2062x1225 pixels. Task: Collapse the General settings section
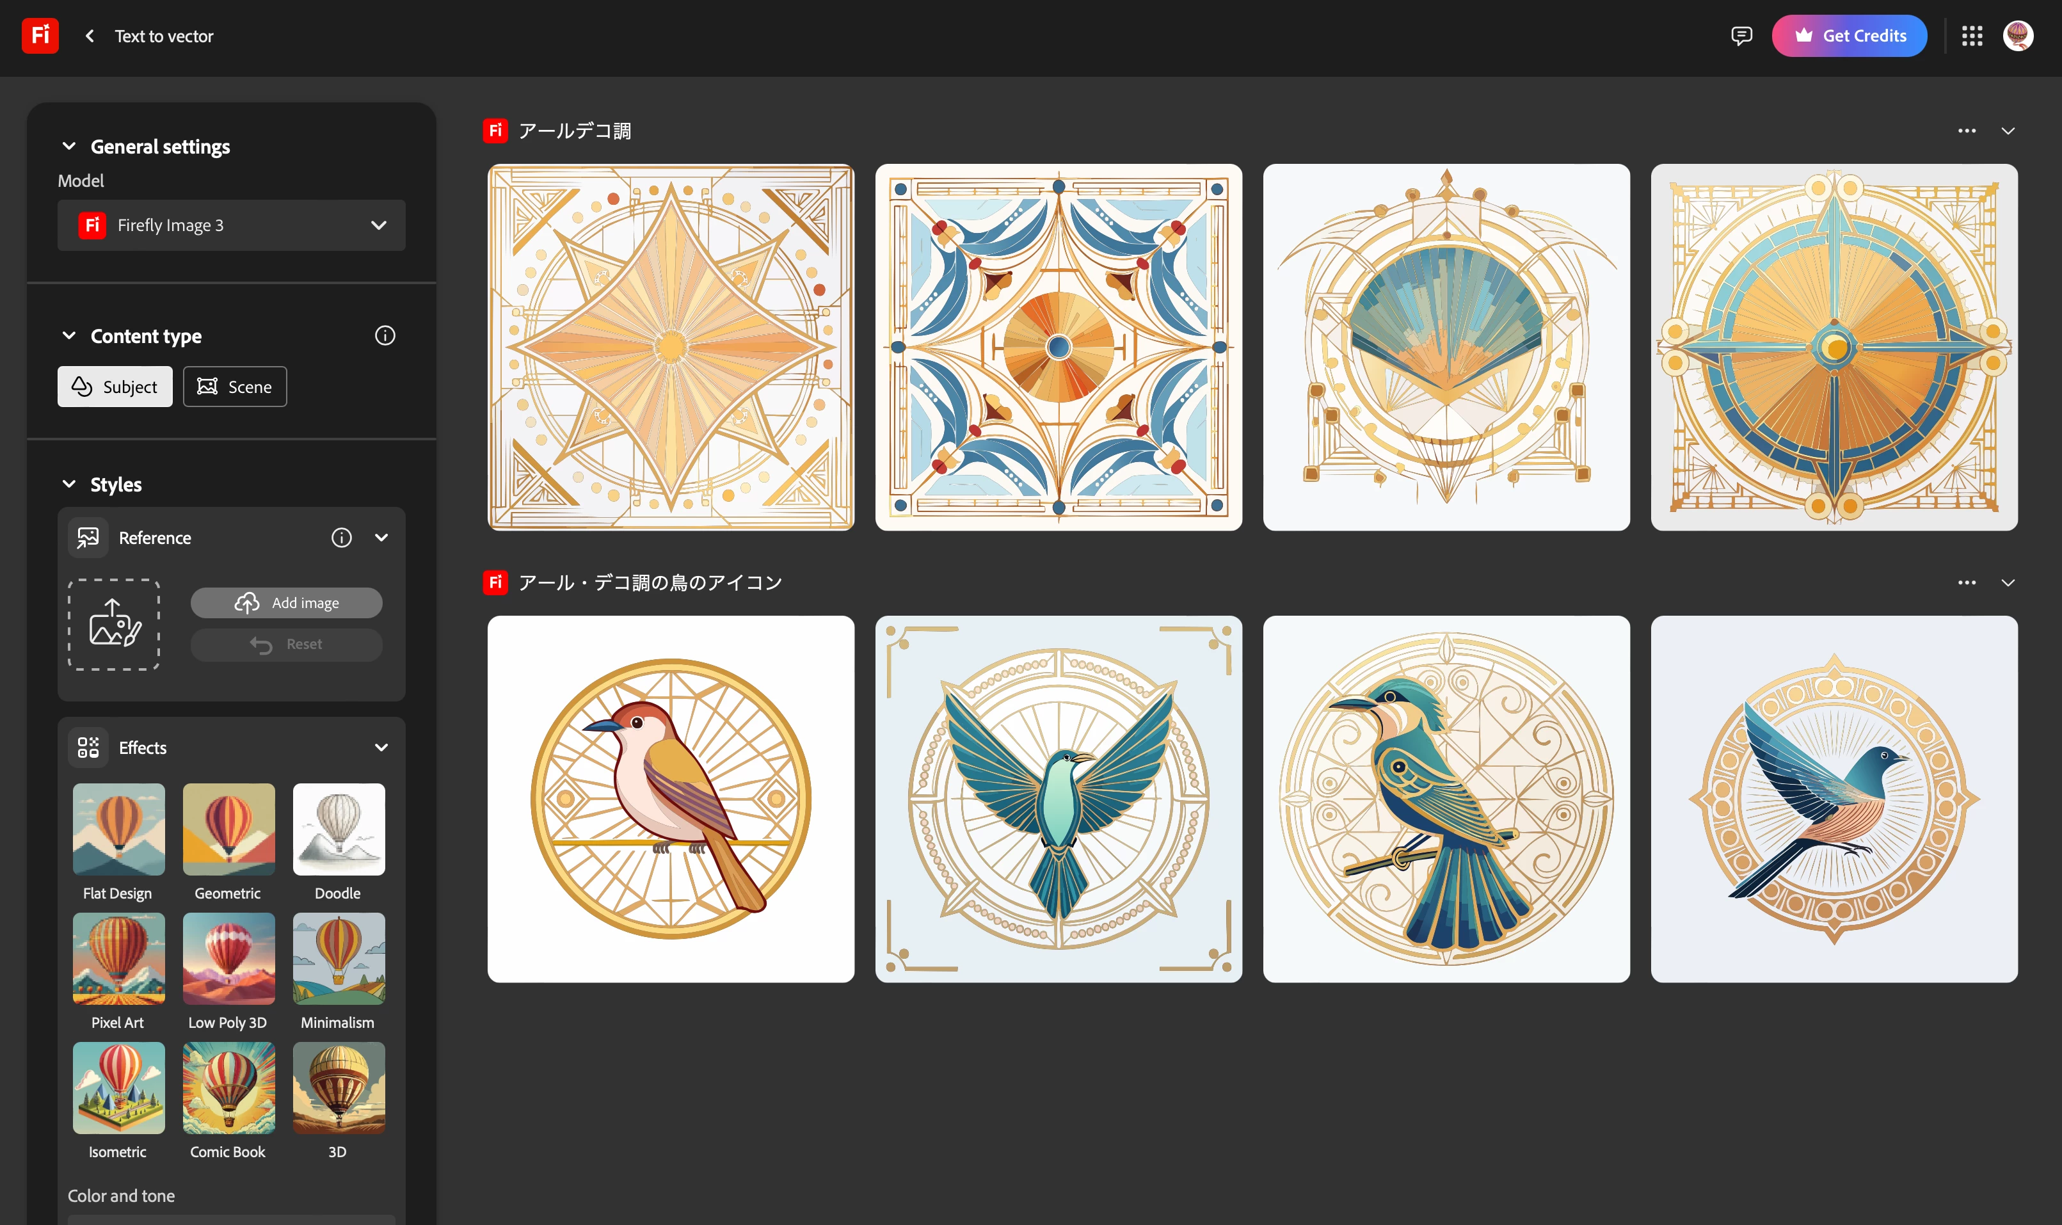tap(69, 146)
